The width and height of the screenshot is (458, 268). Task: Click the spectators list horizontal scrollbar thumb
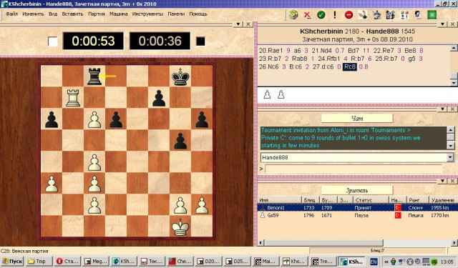point(323,242)
